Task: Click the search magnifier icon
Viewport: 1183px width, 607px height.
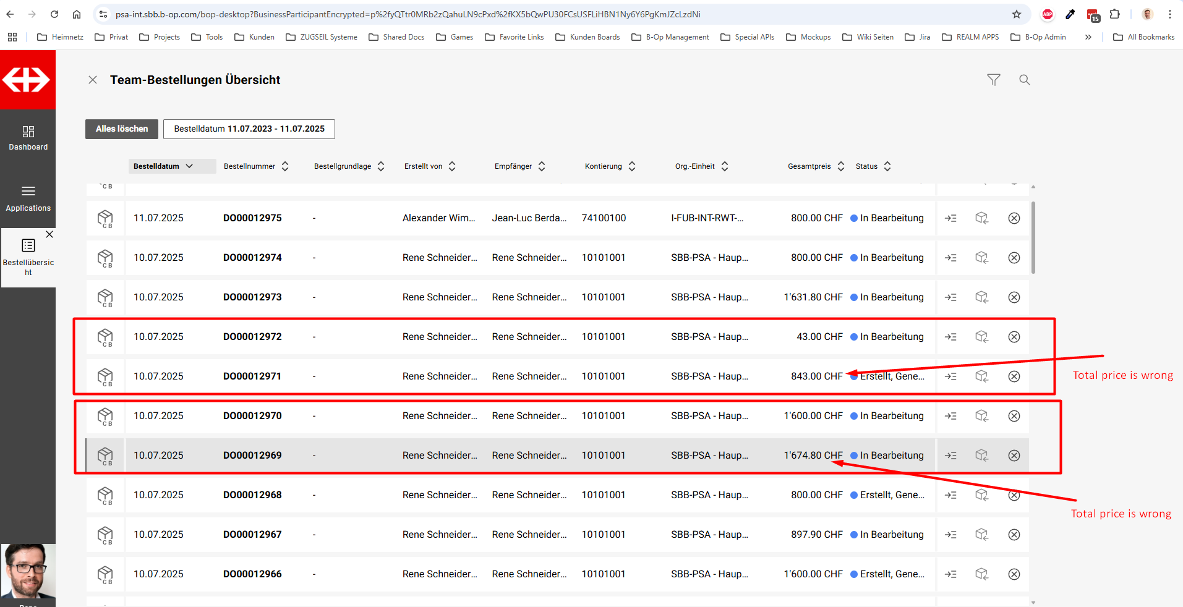Action: point(1024,80)
